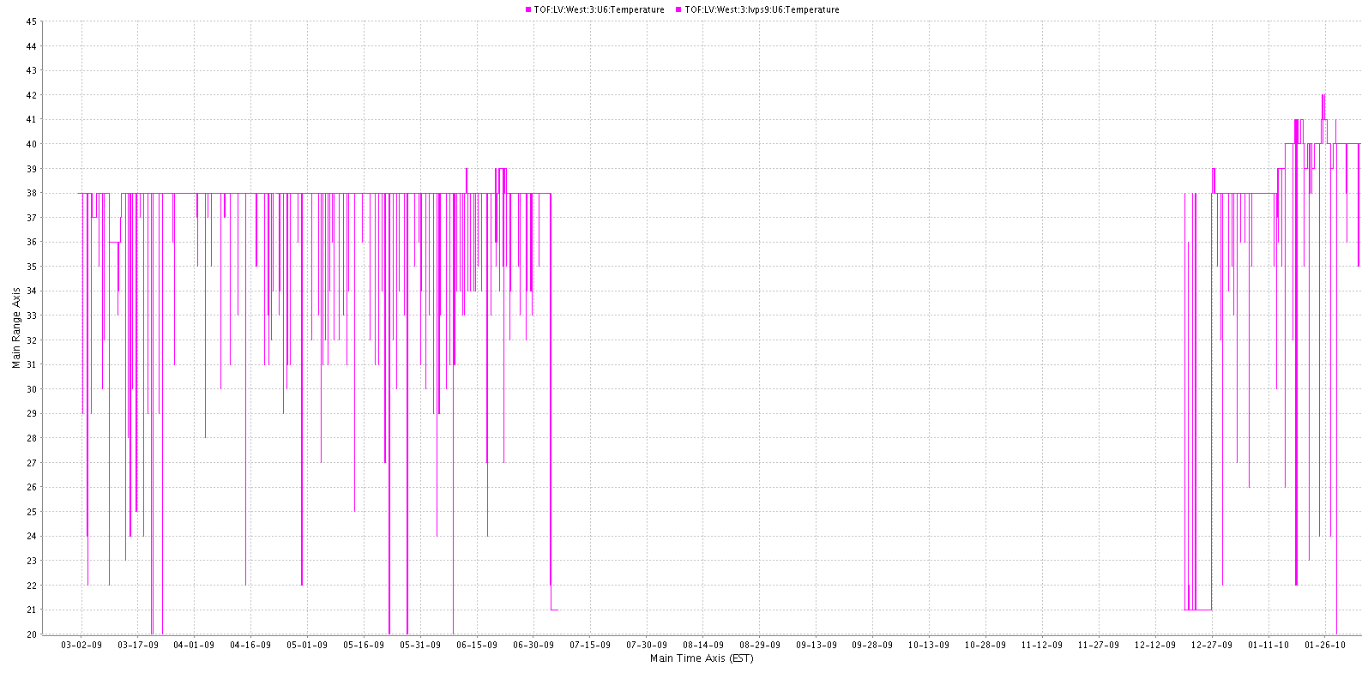Viewport: 1368px width, 673px height.
Task: Select time axis date 01-11-10
Action: (1269, 646)
